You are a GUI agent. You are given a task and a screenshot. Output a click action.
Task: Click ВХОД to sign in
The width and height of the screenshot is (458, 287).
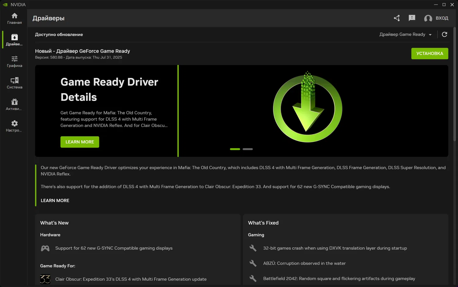(x=442, y=18)
